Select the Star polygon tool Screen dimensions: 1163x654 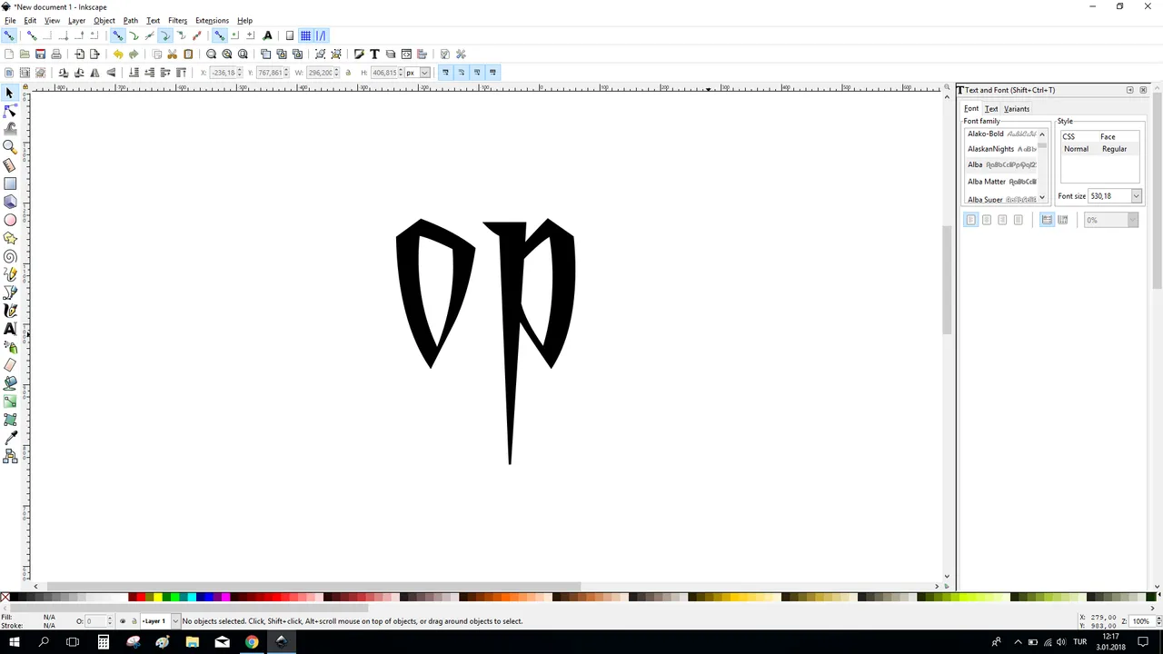10,238
